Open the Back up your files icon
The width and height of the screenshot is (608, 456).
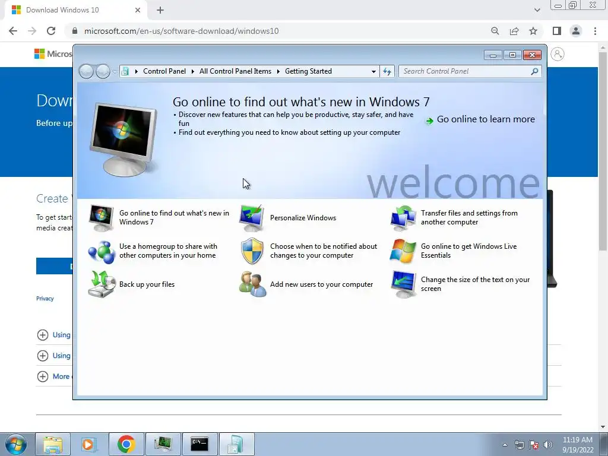[x=101, y=284]
